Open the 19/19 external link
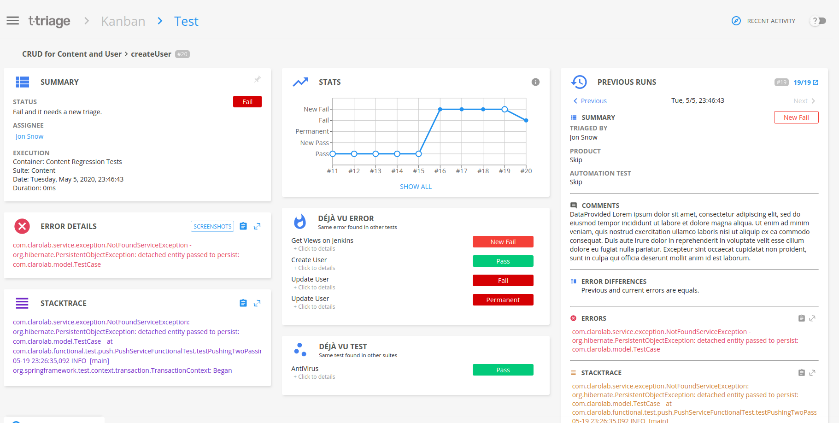This screenshot has height=423, width=839. click(x=806, y=82)
